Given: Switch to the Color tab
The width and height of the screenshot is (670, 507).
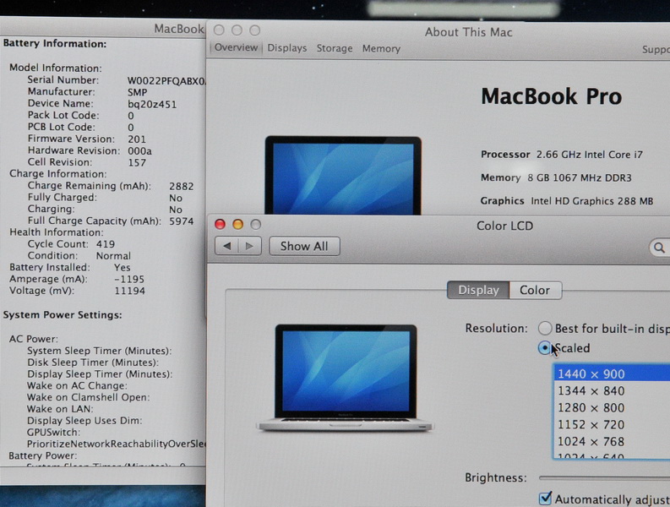Looking at the screenshot, I should pos(535,291).
